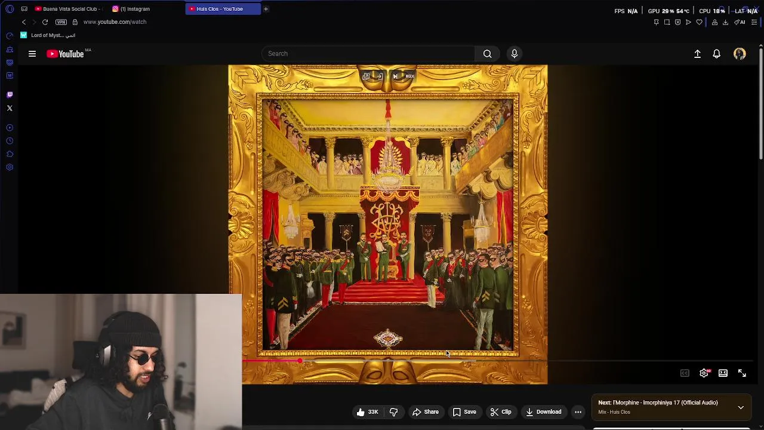Dislike the video
764x430 pixels.
(x=393, y=412)
